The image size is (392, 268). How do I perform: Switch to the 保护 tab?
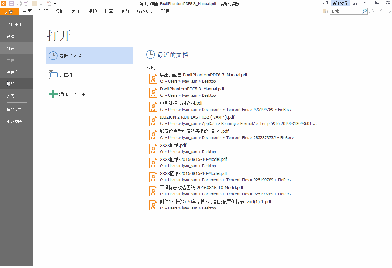(x=92, y=12)
